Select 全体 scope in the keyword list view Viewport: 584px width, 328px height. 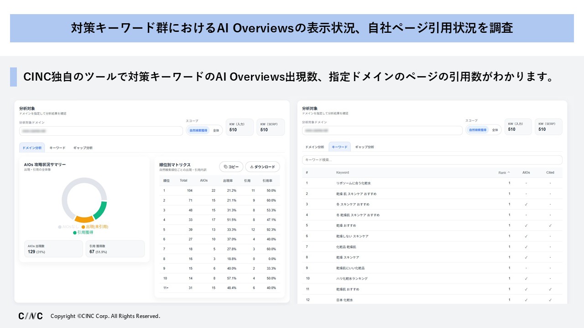pyautogui.click(x=495, y=130)
